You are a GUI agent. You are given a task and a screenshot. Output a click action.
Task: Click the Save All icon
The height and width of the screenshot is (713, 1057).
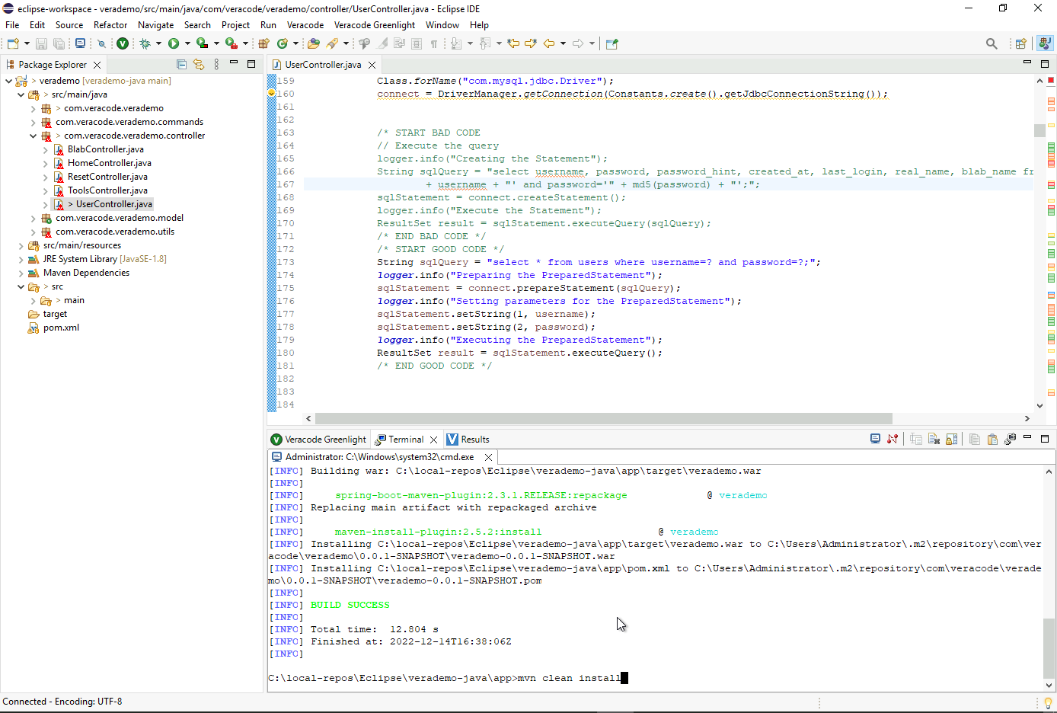[x=59, y=43]
